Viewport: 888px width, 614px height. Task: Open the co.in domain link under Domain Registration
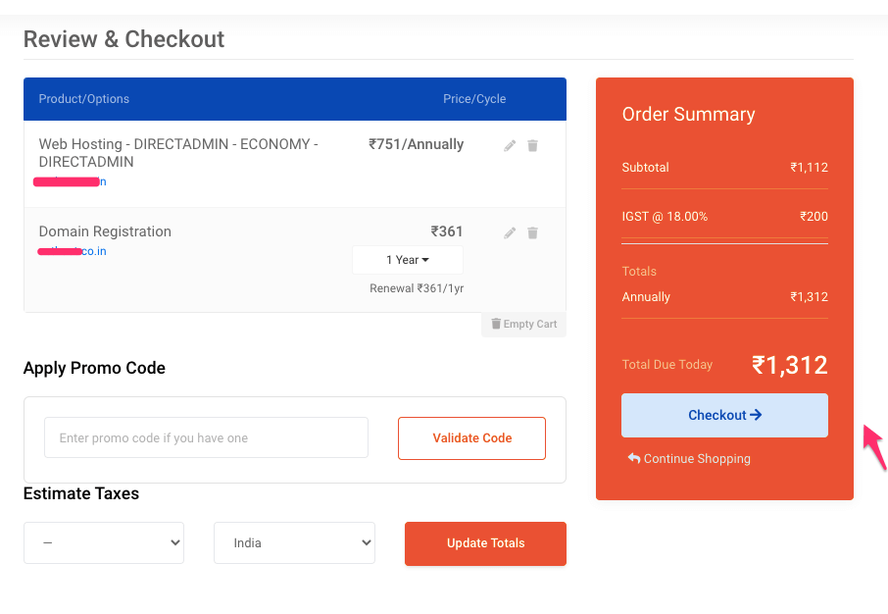click(72, 251)
